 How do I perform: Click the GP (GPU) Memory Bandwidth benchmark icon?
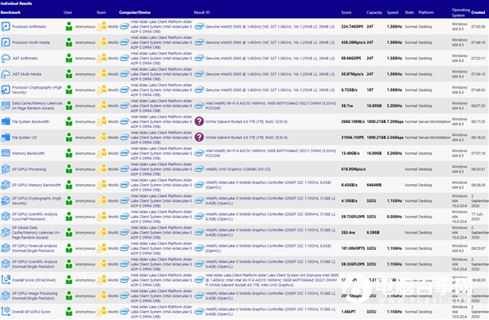(x=6, y=185)
